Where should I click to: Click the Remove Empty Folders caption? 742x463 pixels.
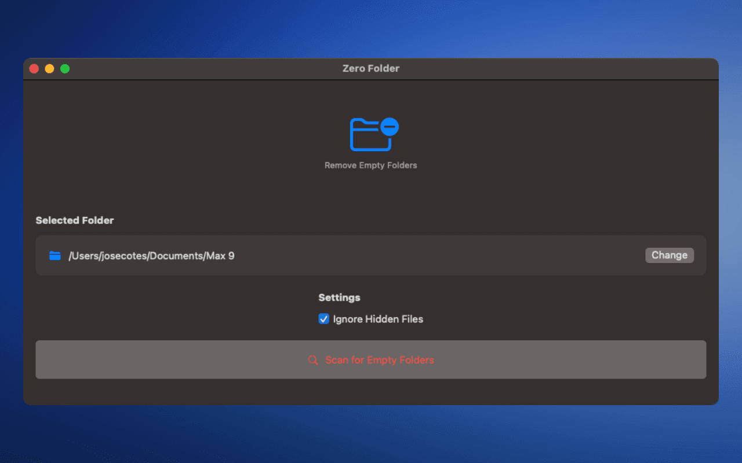tap(370, 165)
